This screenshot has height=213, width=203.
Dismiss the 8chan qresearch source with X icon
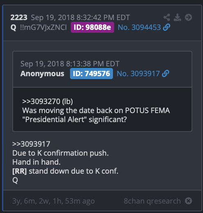(x=188, y=201)
